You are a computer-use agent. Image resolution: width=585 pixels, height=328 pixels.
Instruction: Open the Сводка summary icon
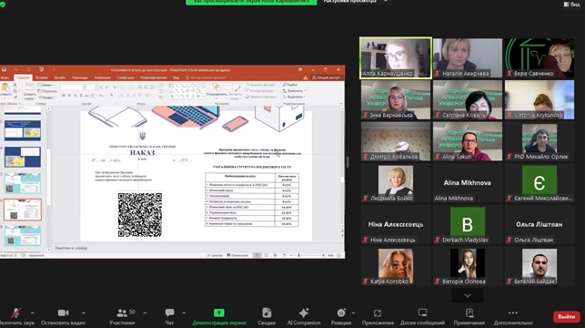(267, 313)
